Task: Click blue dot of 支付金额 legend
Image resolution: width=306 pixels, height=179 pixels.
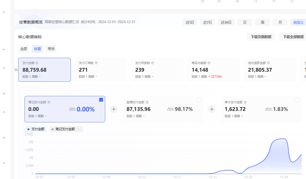Action: [x=29, y=129]
